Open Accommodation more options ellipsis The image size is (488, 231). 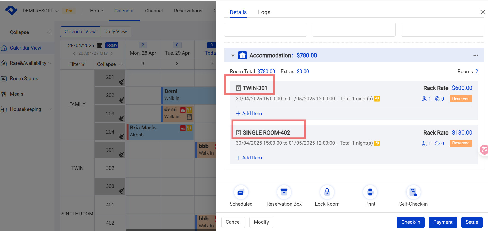click(475, 55)
